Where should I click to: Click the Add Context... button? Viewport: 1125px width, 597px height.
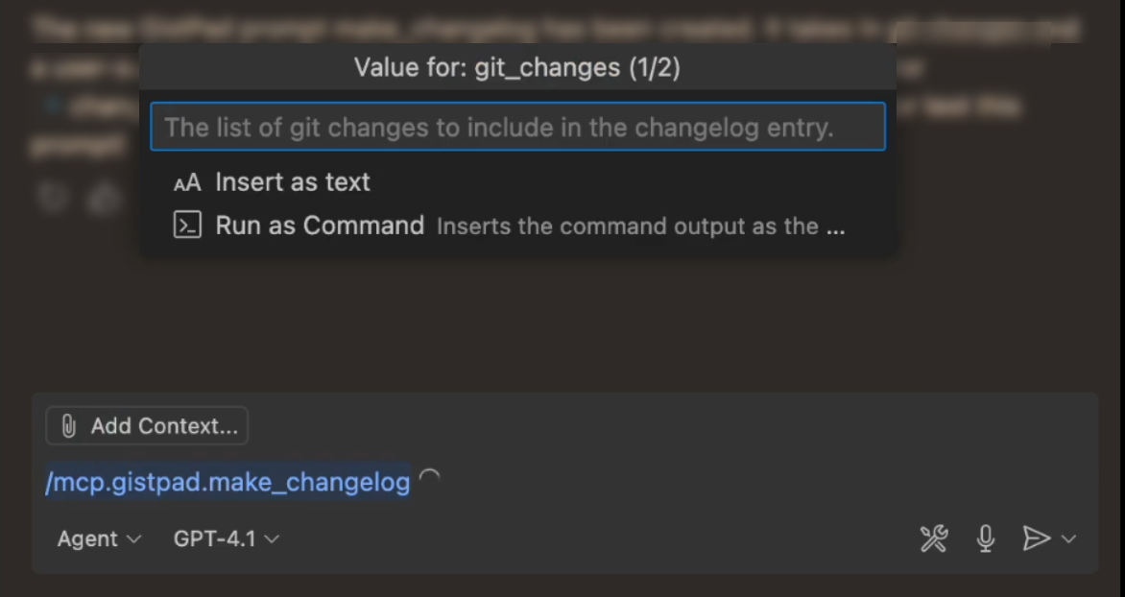[x=146, y=425]
